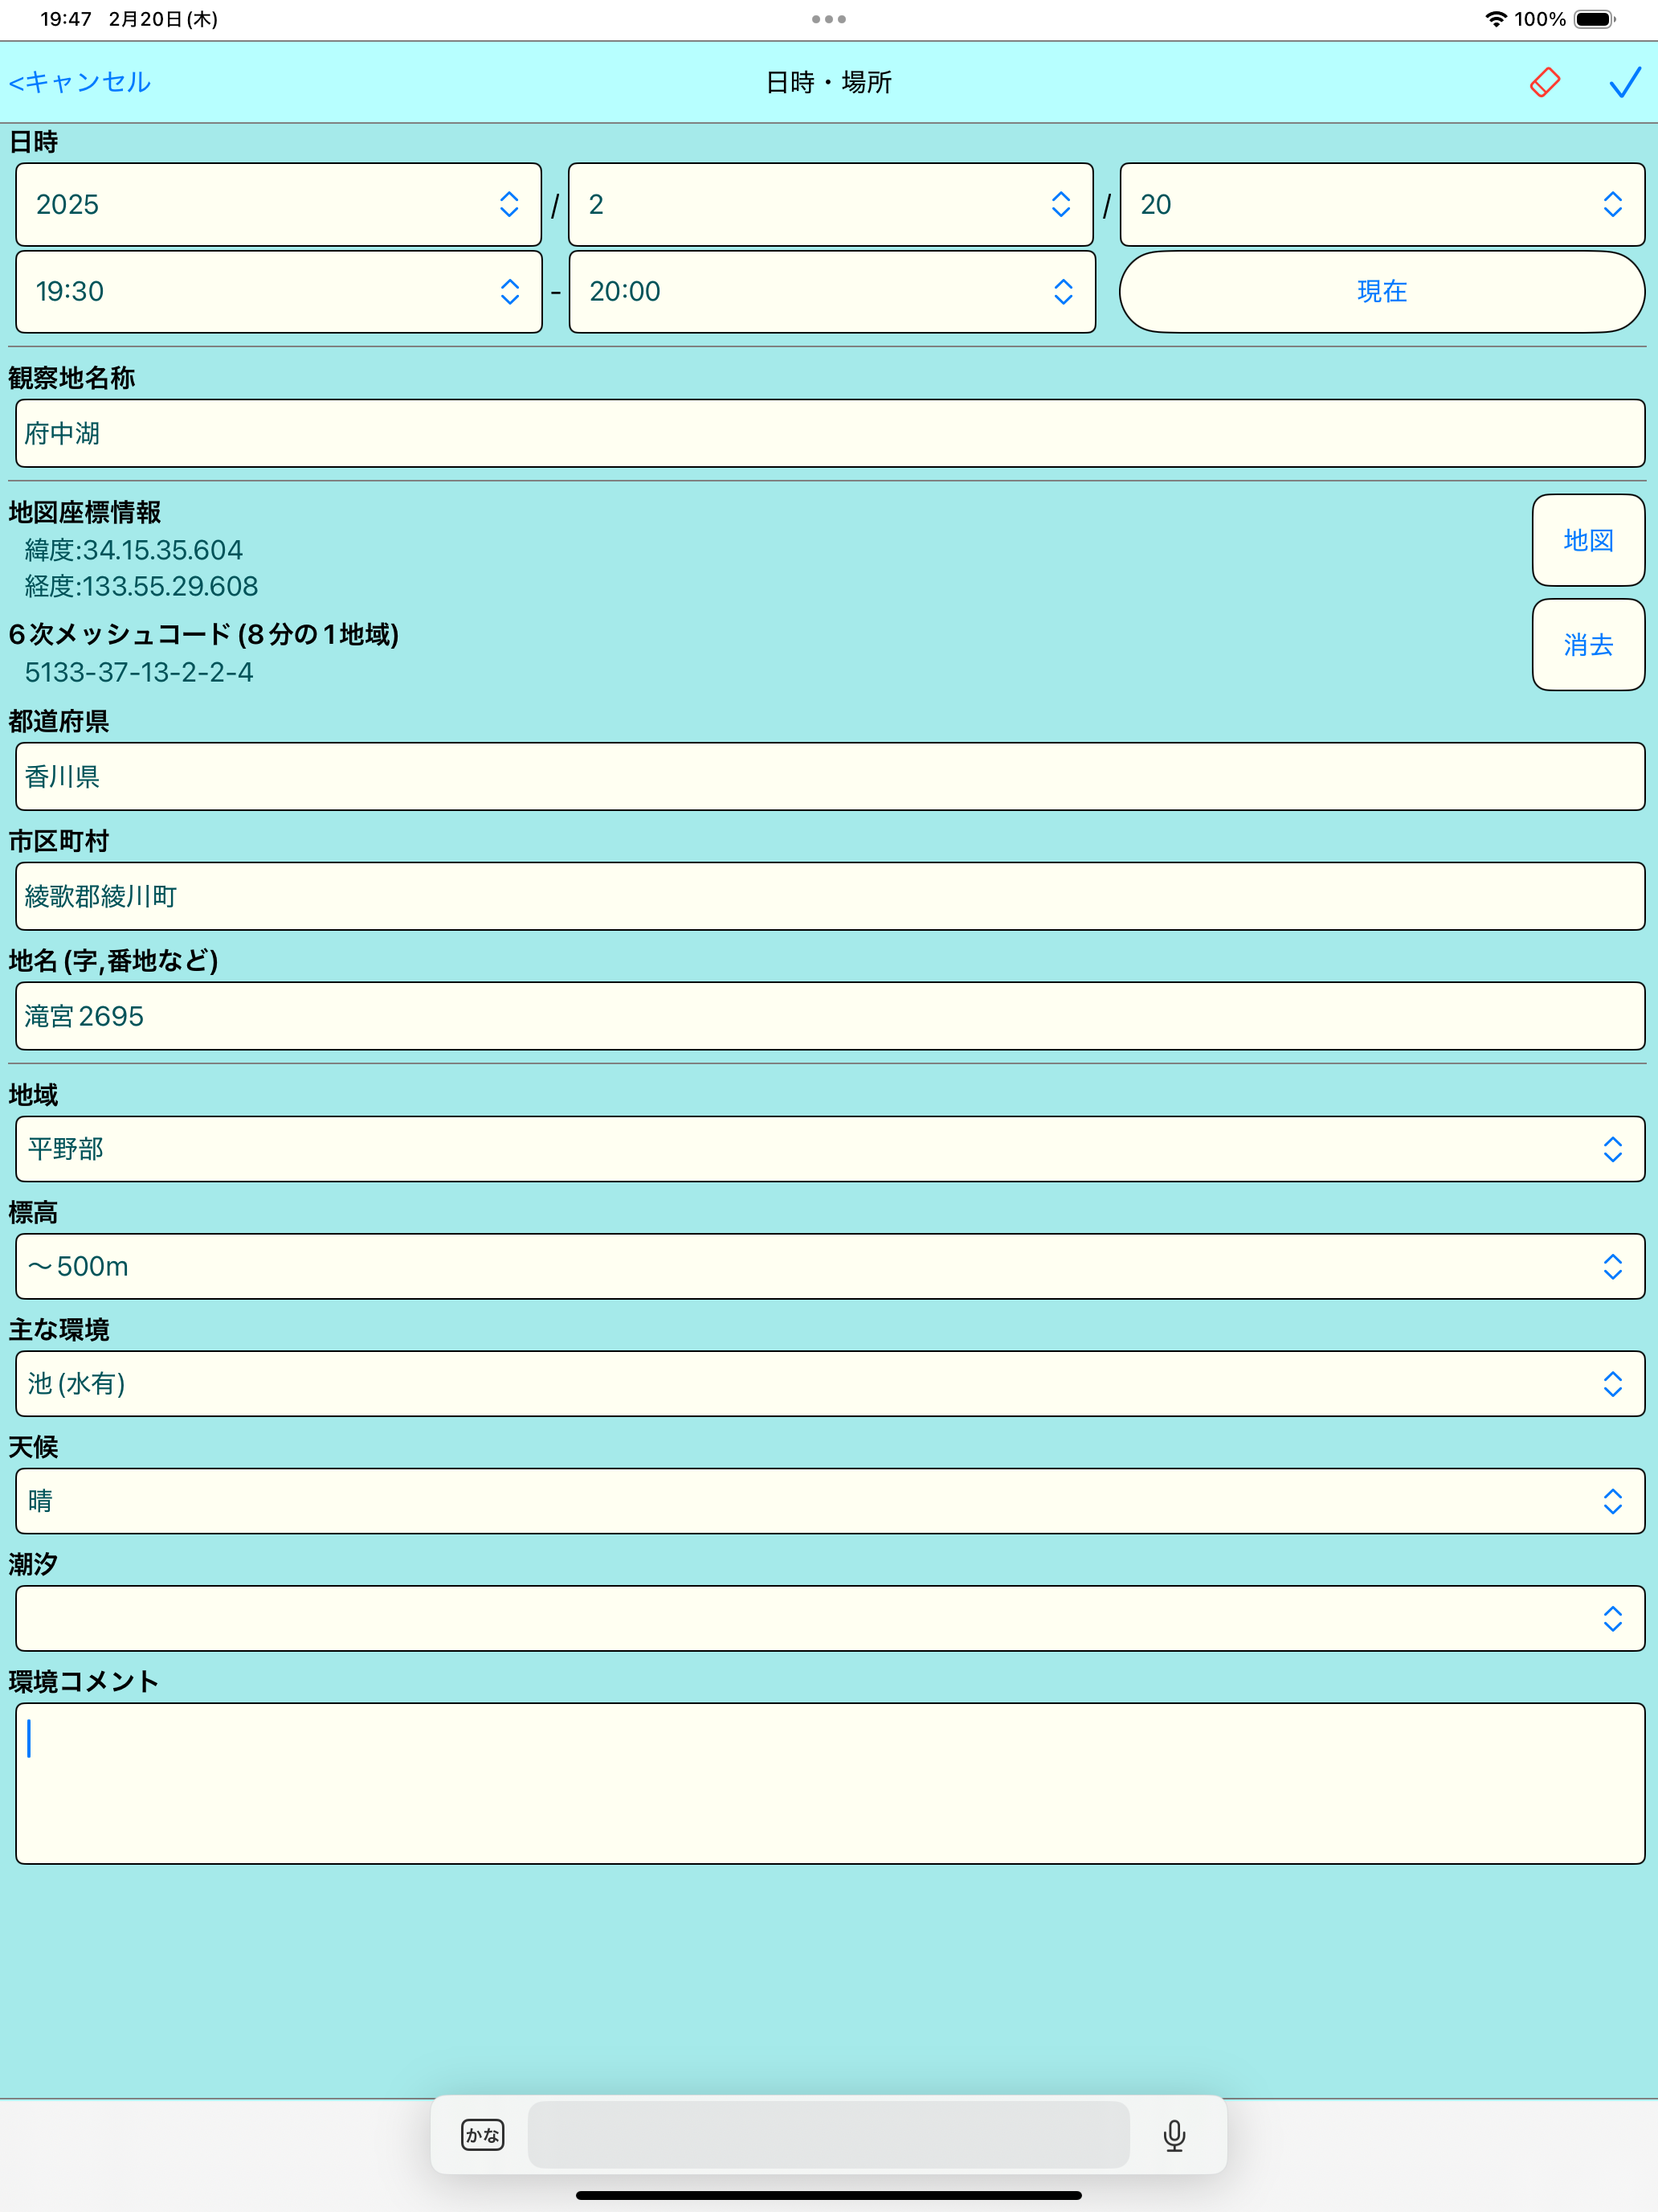Confirm with the blue checkmark icon
Image resolution: width=1658 pixels, height=2212 pixels.
click(1625, 82)
